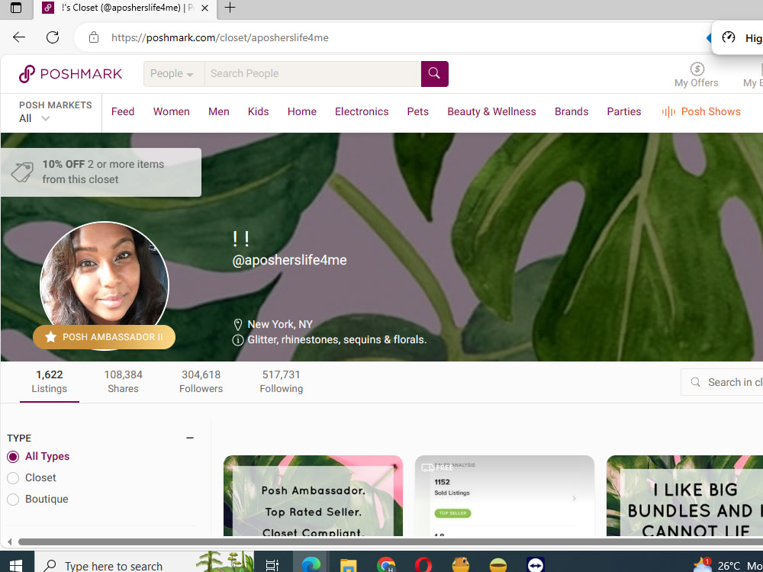The width and height of the screenshot is (763, 572).
Task: Open the Beauty & Wellness category
Action: [x=491, y=112]
